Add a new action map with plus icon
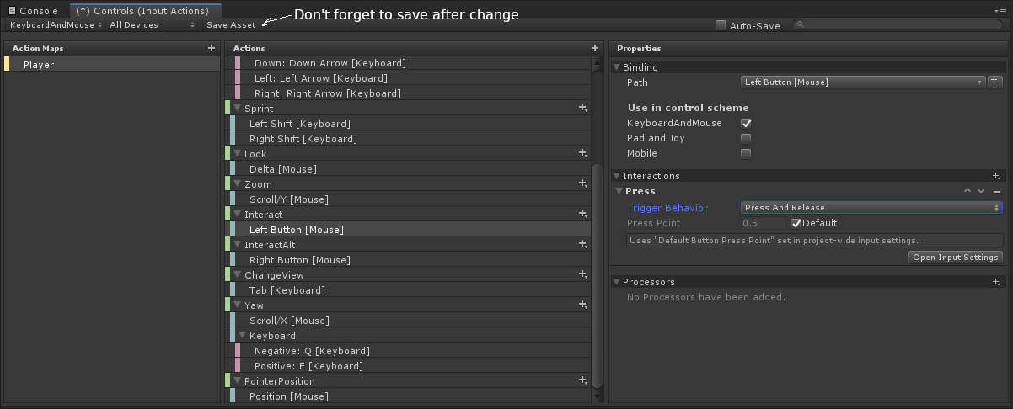The image size is (1013, 409). [212, 49]
